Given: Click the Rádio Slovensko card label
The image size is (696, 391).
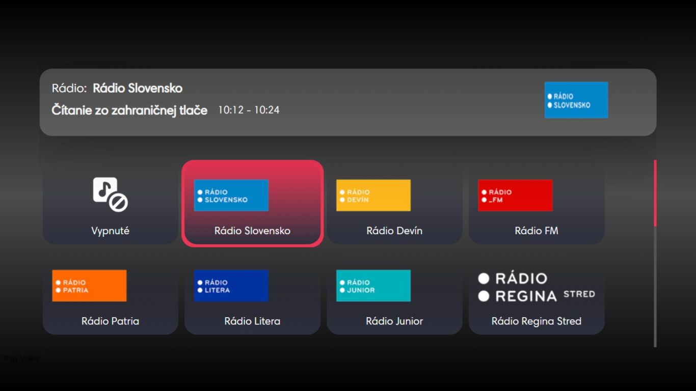Looking at the screenshot, I should tap(252, 231).
